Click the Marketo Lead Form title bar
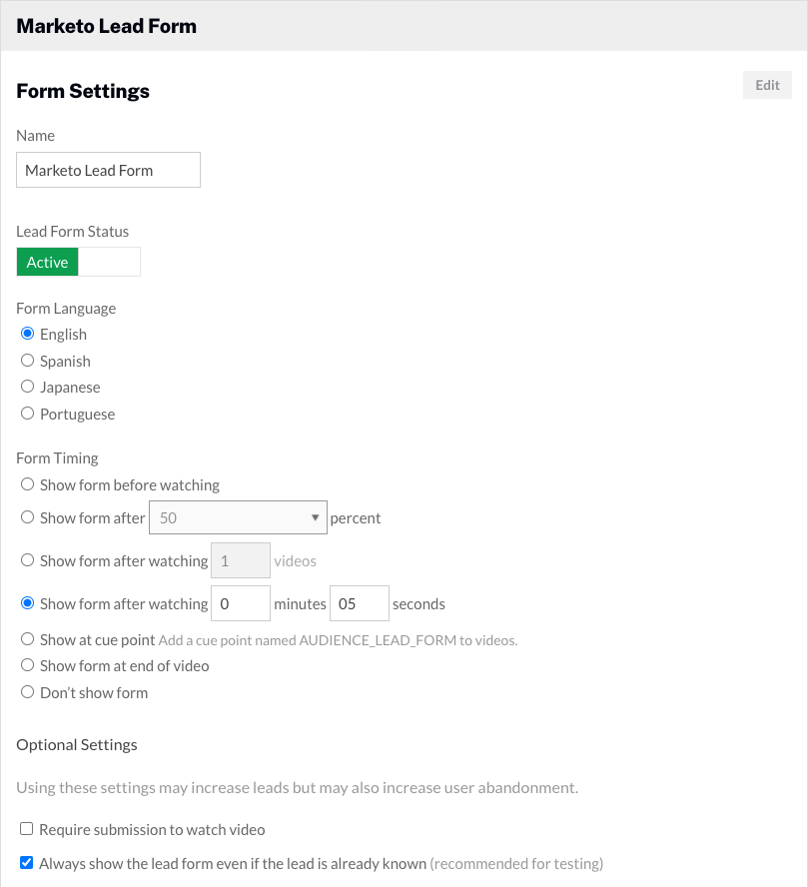Image resolution: width=808 pixels, height=887 pixels. click(404, 26)
